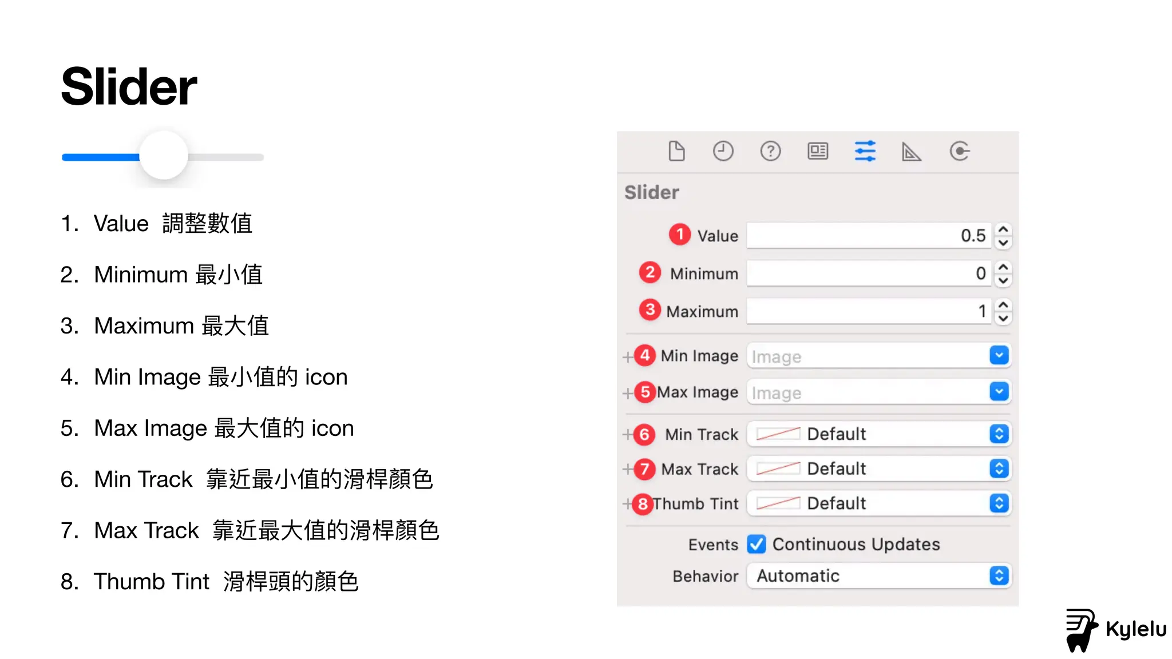Click the plus button beside Min Image
This screenshot has height=659, width=1172.
(628, 357)
